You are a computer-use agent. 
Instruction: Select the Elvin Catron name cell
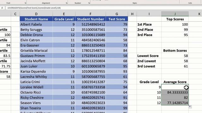36,40
